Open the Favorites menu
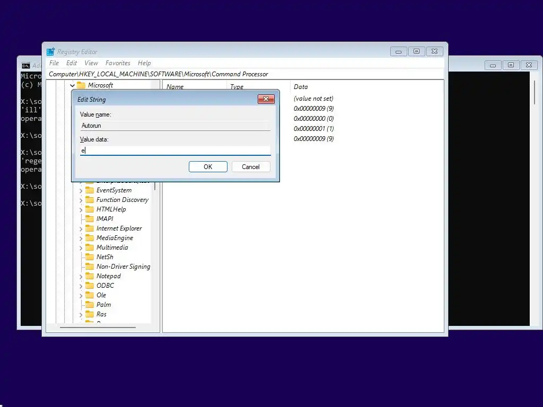 tap(118, 63)
